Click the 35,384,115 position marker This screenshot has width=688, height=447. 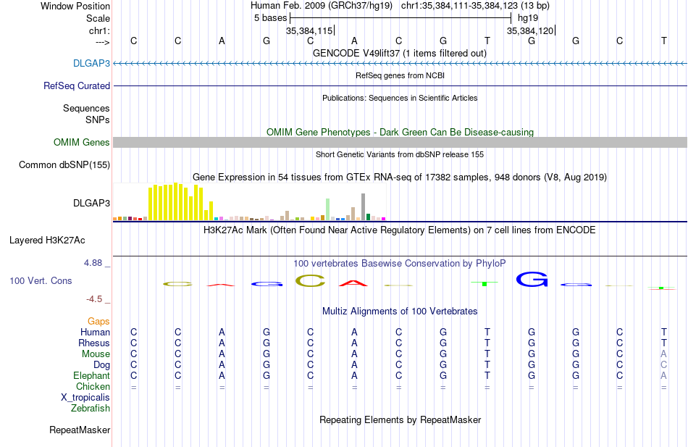[310, 30]
